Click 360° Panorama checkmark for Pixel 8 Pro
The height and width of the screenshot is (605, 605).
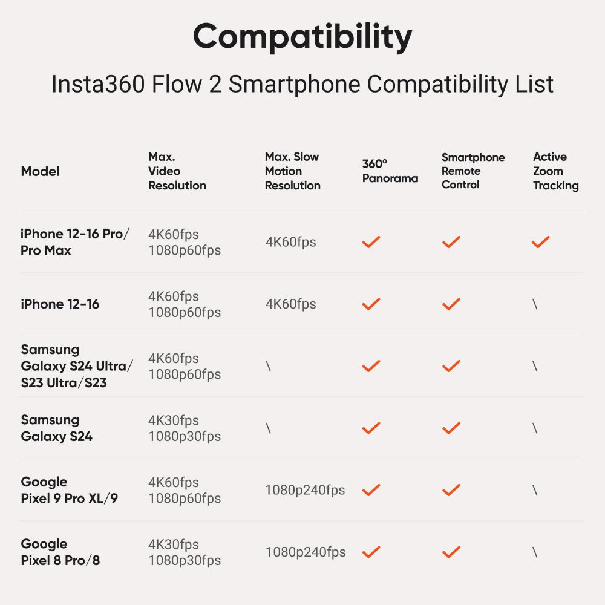coord(371,552)
